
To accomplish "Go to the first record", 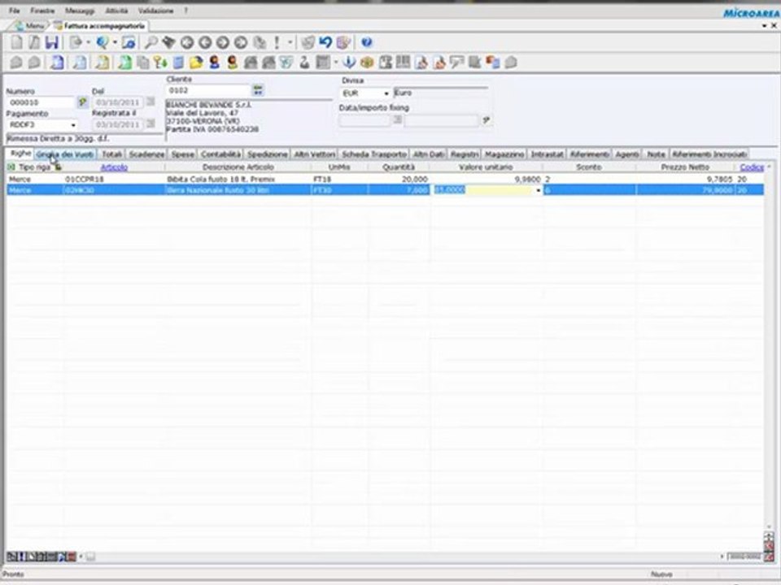I will (187, 43).
